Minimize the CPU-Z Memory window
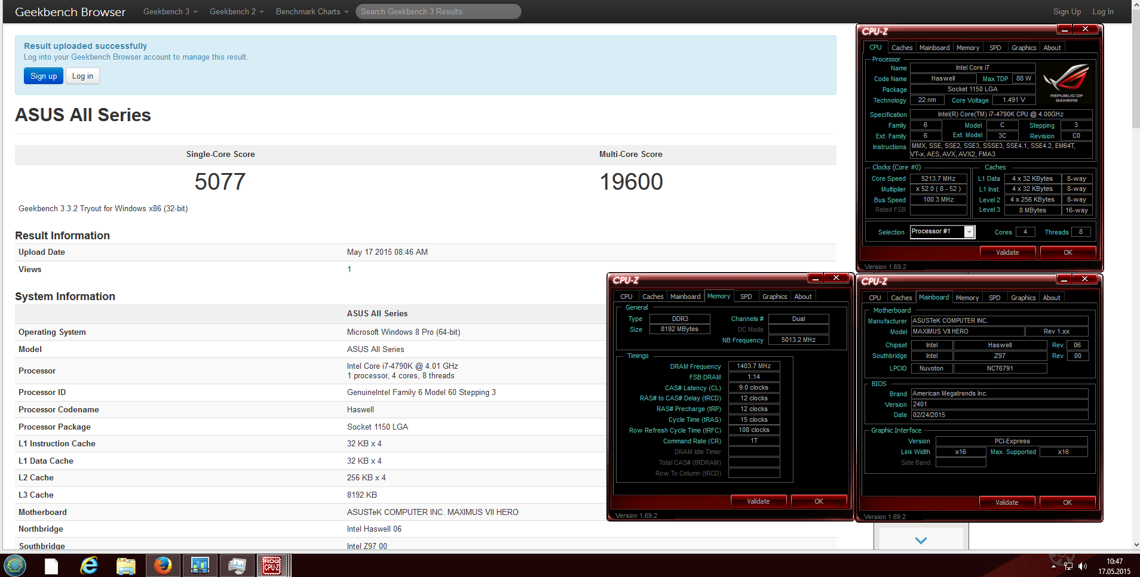1140x577 pixels. [816, 278]
